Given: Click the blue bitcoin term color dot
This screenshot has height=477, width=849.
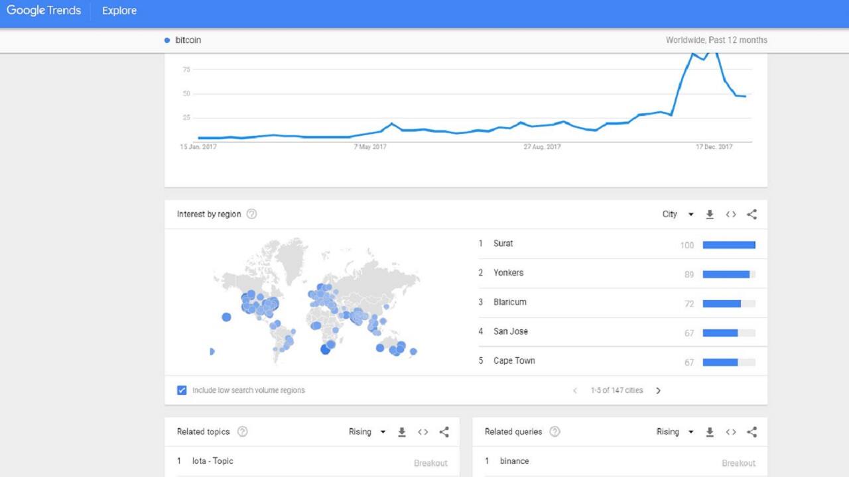Looking at the screenshot, I should coord(167,40).
